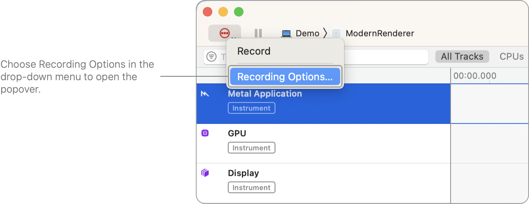This screenshot has width=529, height=204.
Task: Choose the Demo device in the toolbar
Action: pyautogui.click(x=301, y=33)
